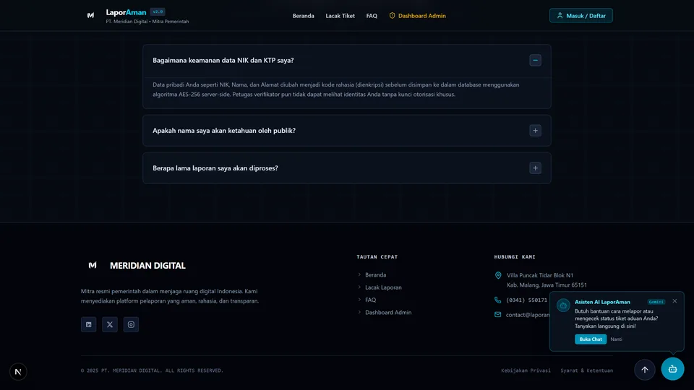Open the Beranda navigation item
The image size is (694, 390).
click(x=303, y=16)
